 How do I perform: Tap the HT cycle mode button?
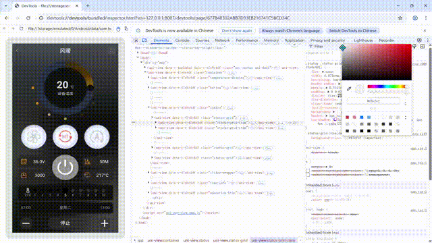point(65,136)
